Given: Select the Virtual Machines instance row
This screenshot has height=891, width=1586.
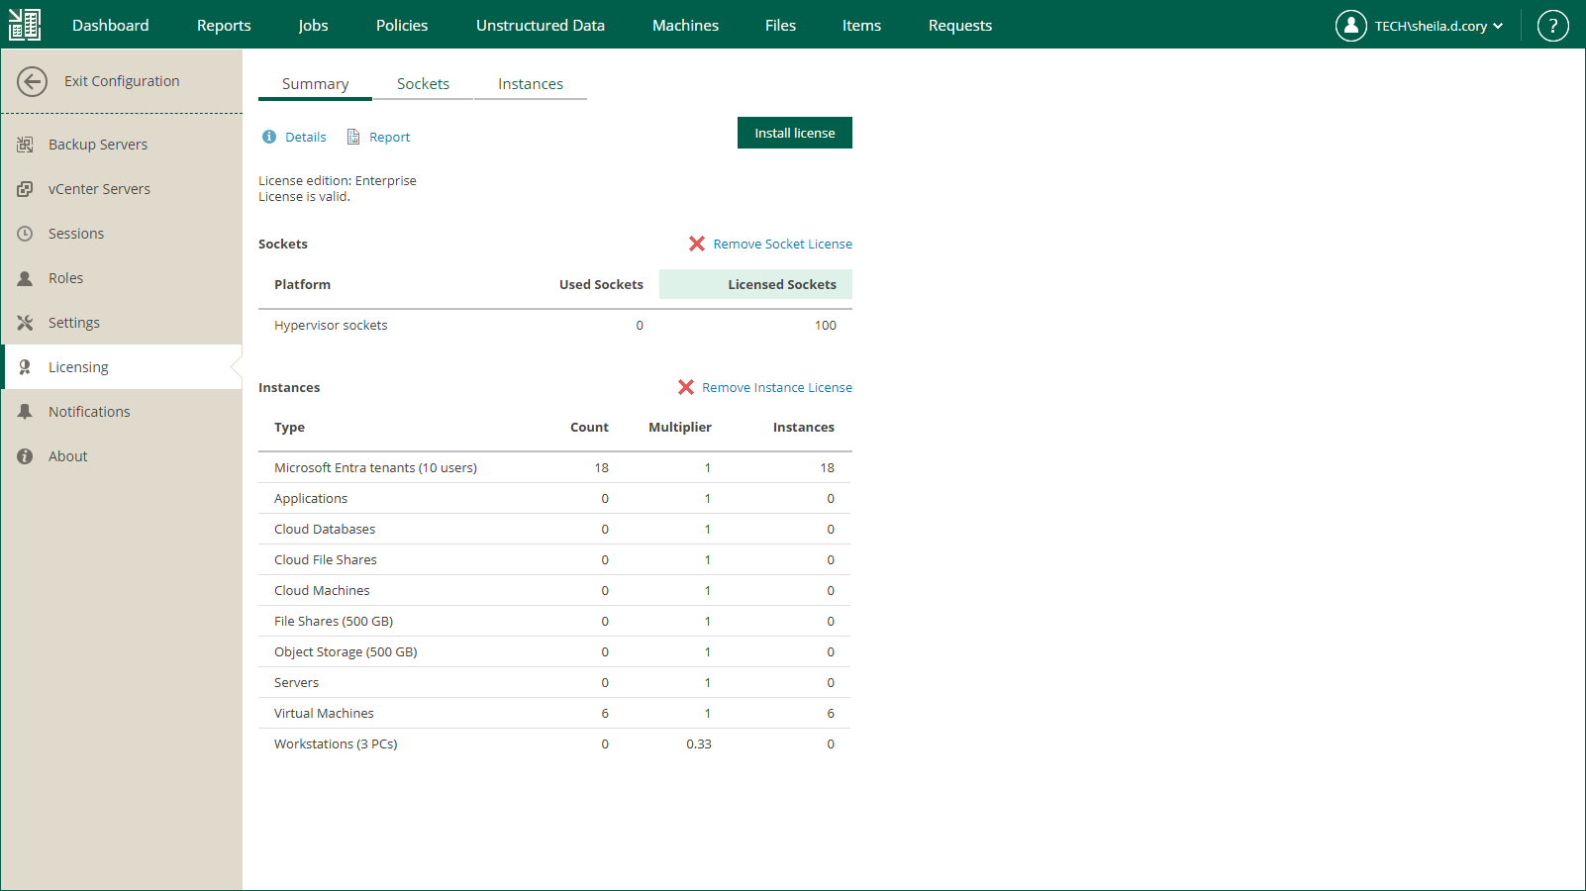Looking at the screenshot, I should coord(324,713).
